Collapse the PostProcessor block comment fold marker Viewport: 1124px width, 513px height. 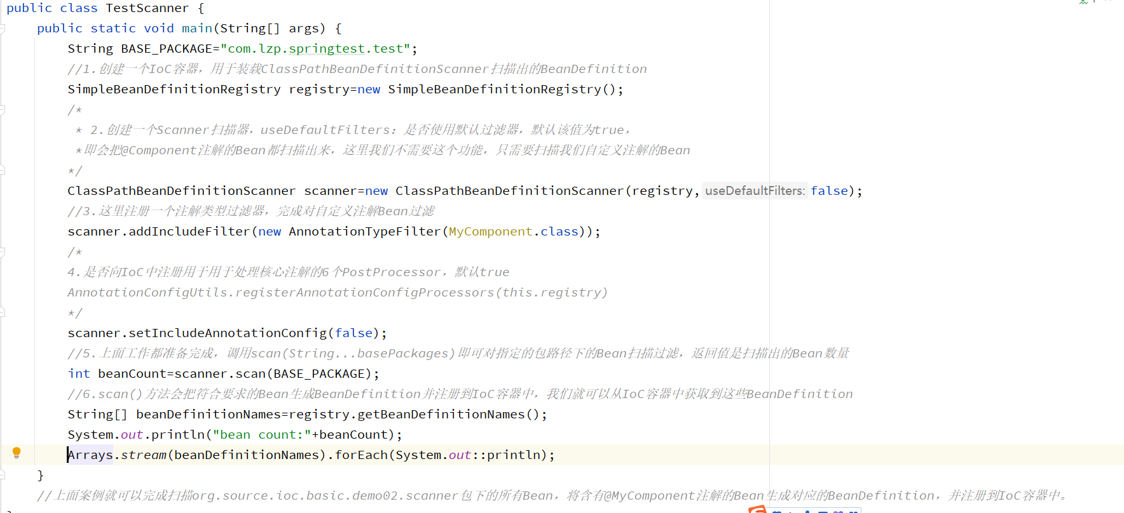coord(3,252)
